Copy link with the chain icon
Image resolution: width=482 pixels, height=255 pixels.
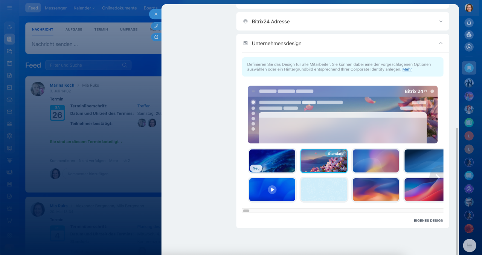coord(156,26)
